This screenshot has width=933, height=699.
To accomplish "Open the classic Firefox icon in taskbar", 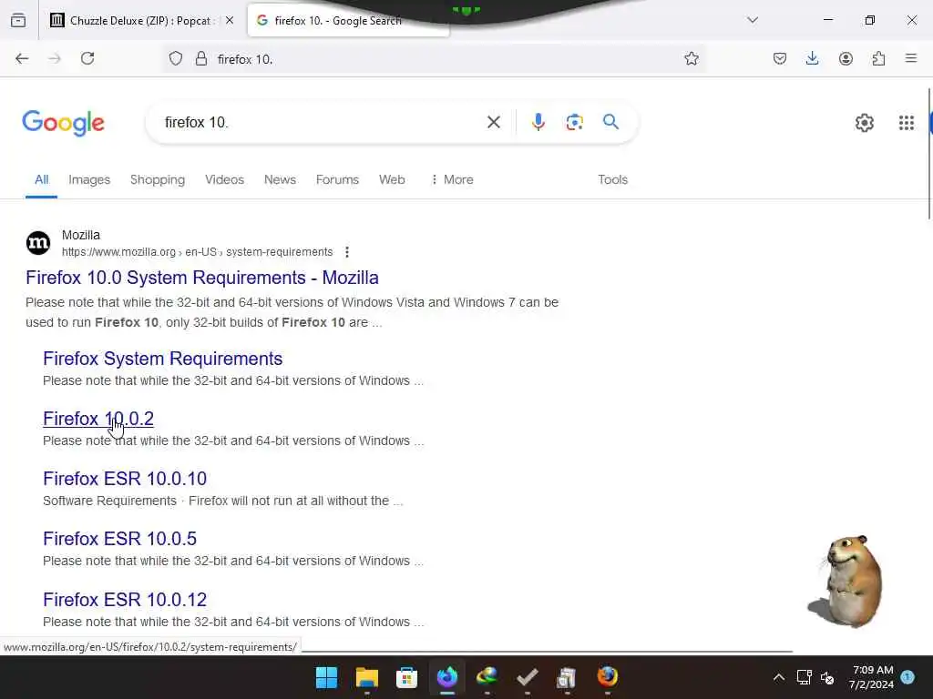I will pyautogui.click(x=607, y=676).
